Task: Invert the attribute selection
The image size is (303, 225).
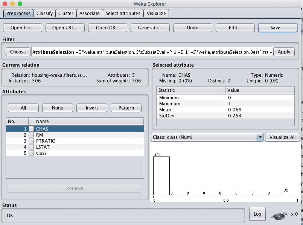Action: [92, 108]
